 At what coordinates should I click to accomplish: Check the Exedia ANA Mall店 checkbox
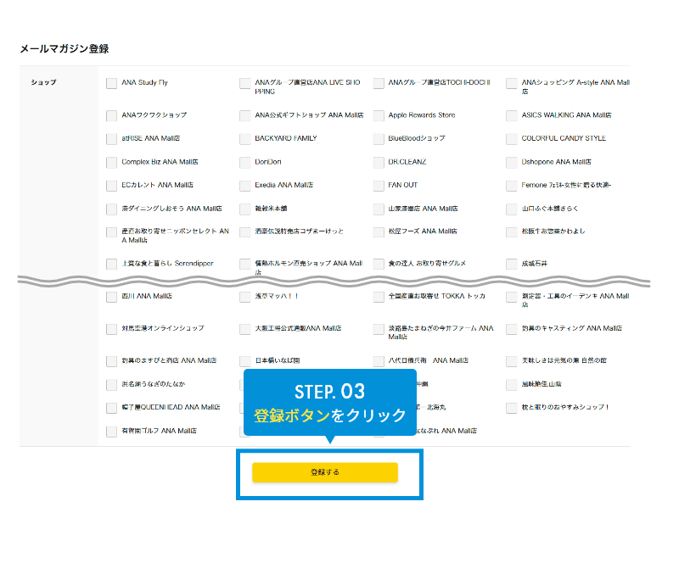(x=244, y=186)
